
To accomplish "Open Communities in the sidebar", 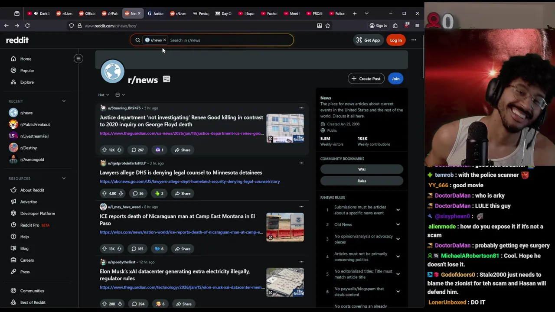I will click(x=32, y=291).
